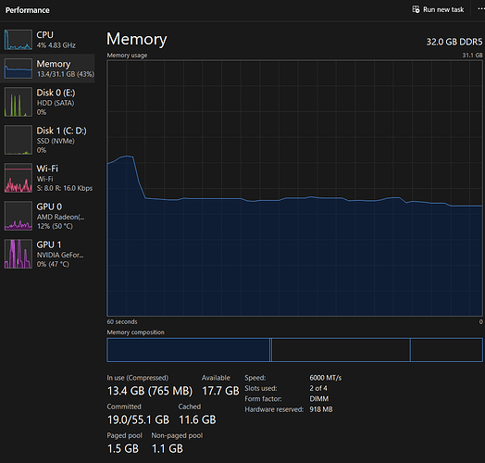Select the GPU 0 AMD Radeon graph icon

click(x=19, y=216)
